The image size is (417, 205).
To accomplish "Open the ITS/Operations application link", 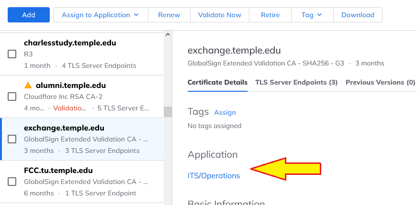I will (x=214, y=176).
